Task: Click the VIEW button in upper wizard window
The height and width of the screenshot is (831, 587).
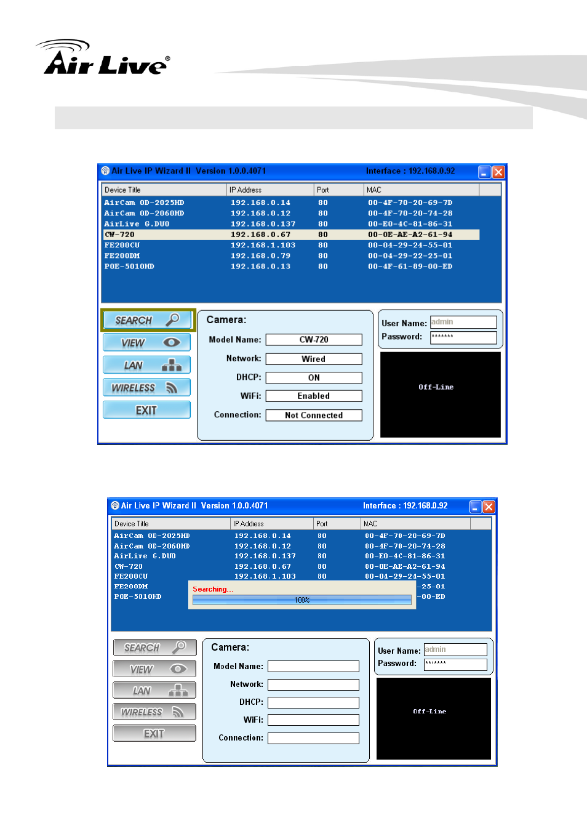Action: pos(146,343)
